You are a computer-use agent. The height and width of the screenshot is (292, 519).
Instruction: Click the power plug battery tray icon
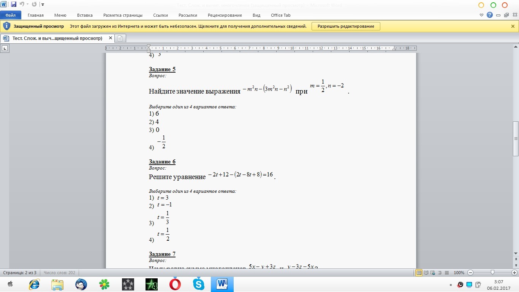(478, 284)
